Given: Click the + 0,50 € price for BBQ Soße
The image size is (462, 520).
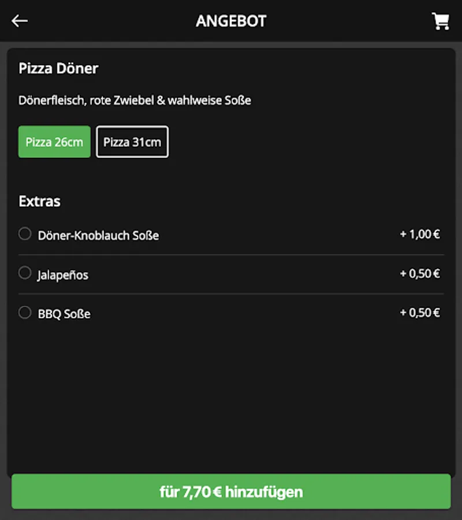Looking at the screenshot, I should coord(420,313).
